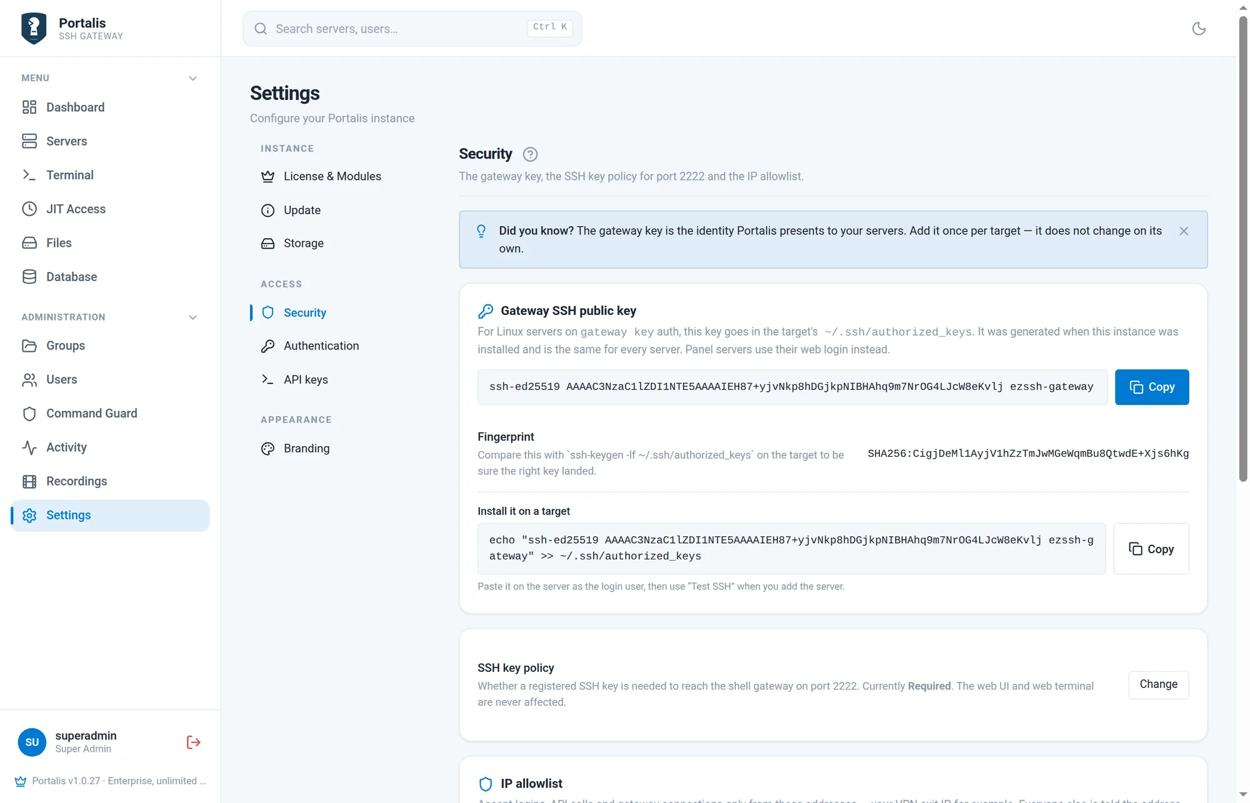Collapse the MENU section chevron

tap(192, 79)
